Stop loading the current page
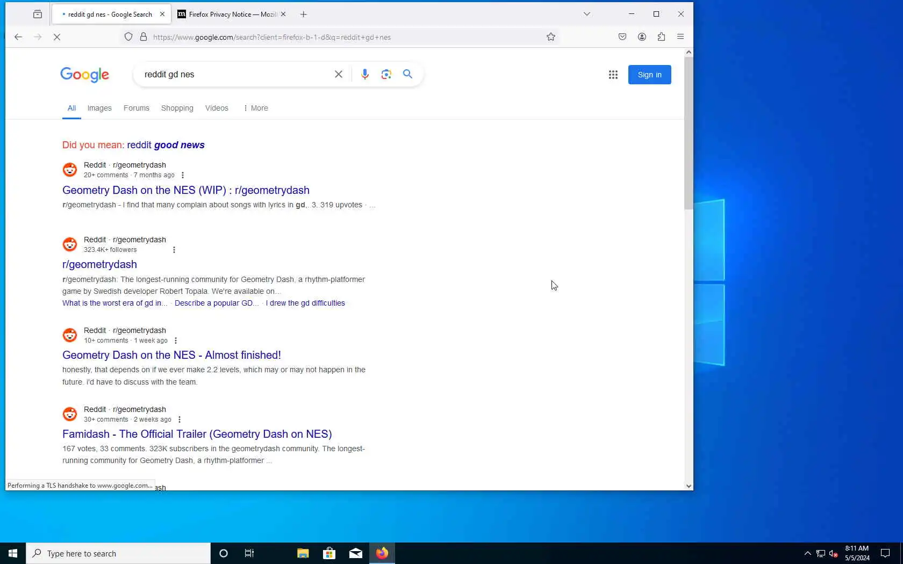Screen dimensions: 903x564 coord(57,37)
